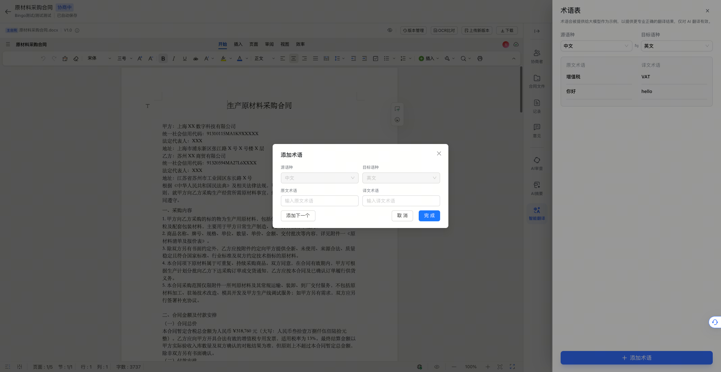Open the green 插入 dropdown in toolbar
721x372 pixels.
428,58
